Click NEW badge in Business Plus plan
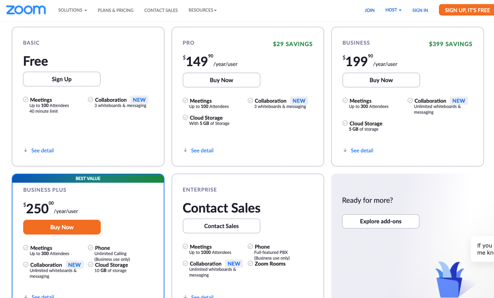This screenshot has height=298, width=494. [x=74, y=265]
